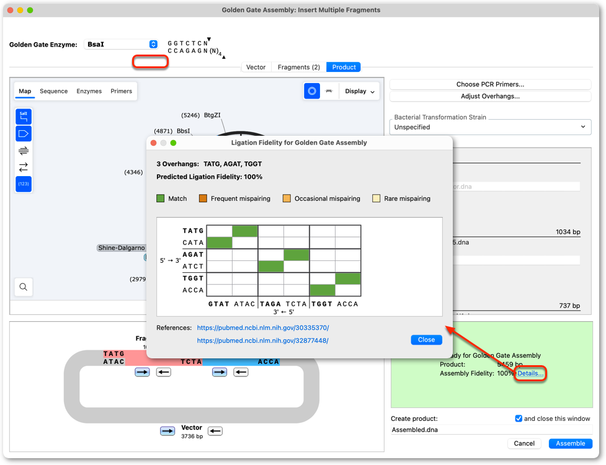Click the green zoom dot of Ligation Fidelity dialog

[x=173, y=143]
